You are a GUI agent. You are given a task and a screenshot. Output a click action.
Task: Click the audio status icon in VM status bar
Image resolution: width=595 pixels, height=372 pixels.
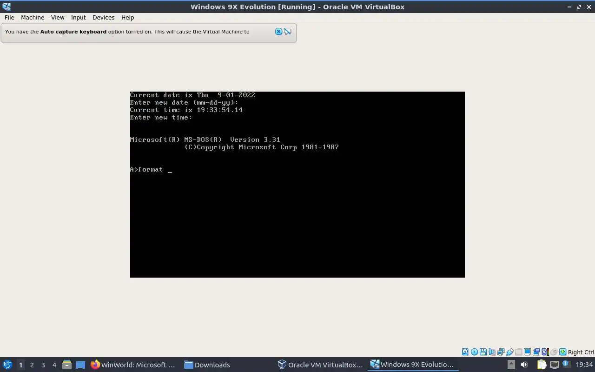(x=492, y=352)
